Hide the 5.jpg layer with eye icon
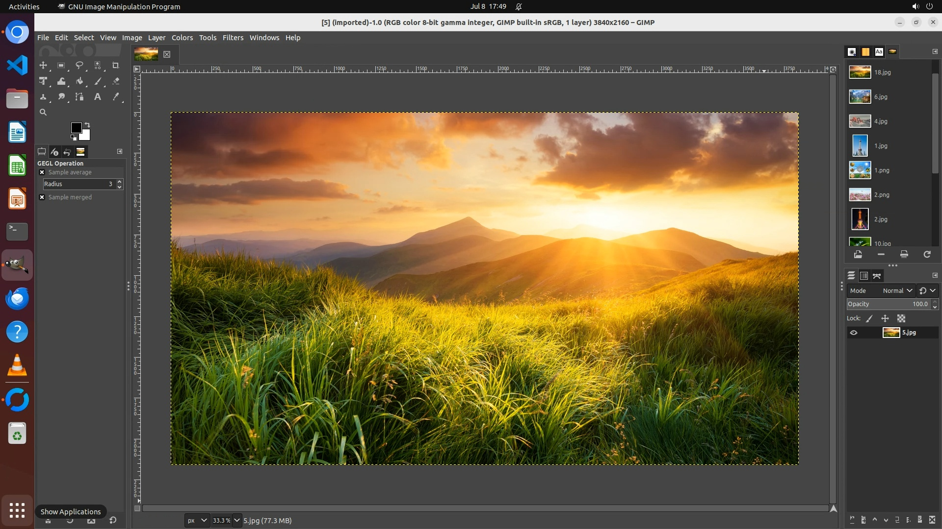Screen dimensions: 942x529 click(x=854, y=333)
